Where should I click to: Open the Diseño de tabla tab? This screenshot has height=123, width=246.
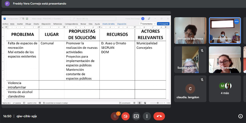tap(109, 24)
